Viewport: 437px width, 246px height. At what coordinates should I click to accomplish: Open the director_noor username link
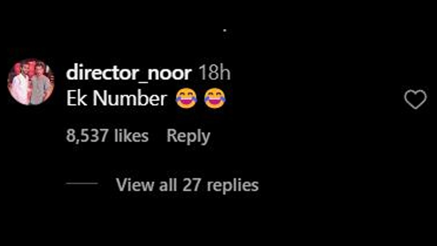click(129, 74)
